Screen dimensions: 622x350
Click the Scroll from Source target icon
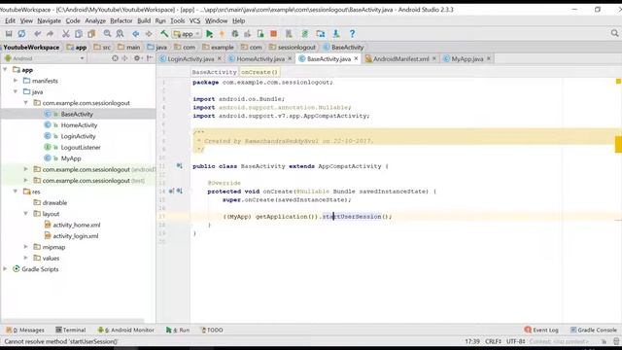(115, 58)
